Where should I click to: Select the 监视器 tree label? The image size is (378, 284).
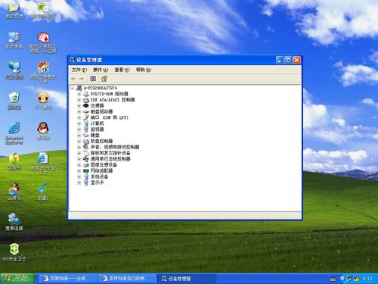98,130
